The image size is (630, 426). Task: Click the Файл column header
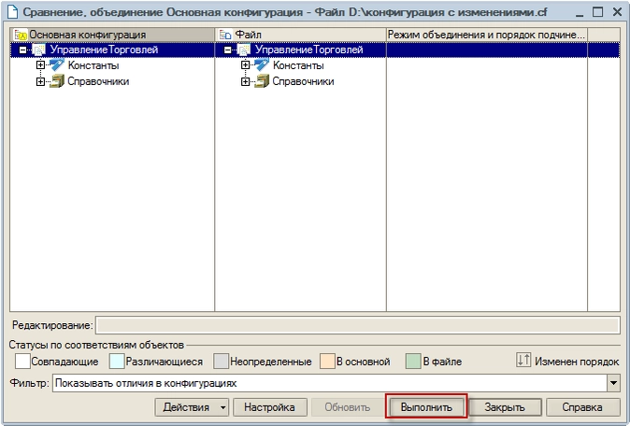coord(301,35)
